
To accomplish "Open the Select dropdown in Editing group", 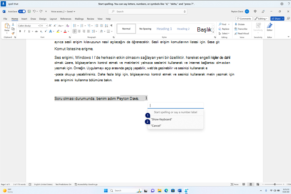I will coord(224,34).
